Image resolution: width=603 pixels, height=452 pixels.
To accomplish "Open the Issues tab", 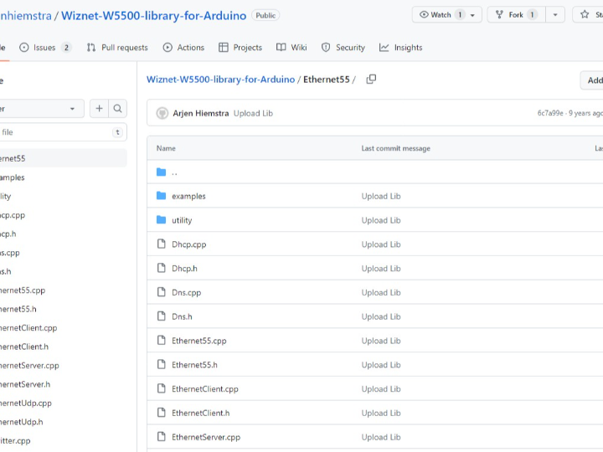I will pyautogui.click(x=44, y=48).
